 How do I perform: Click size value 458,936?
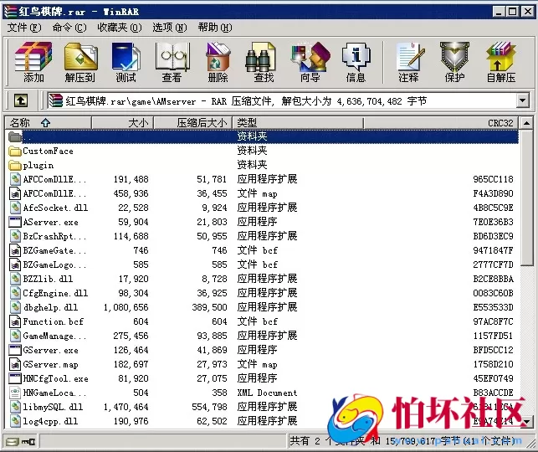(x=131, y=193)
